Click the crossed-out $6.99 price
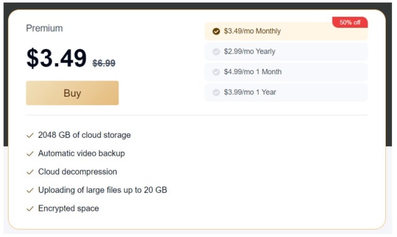 point(104,63)
